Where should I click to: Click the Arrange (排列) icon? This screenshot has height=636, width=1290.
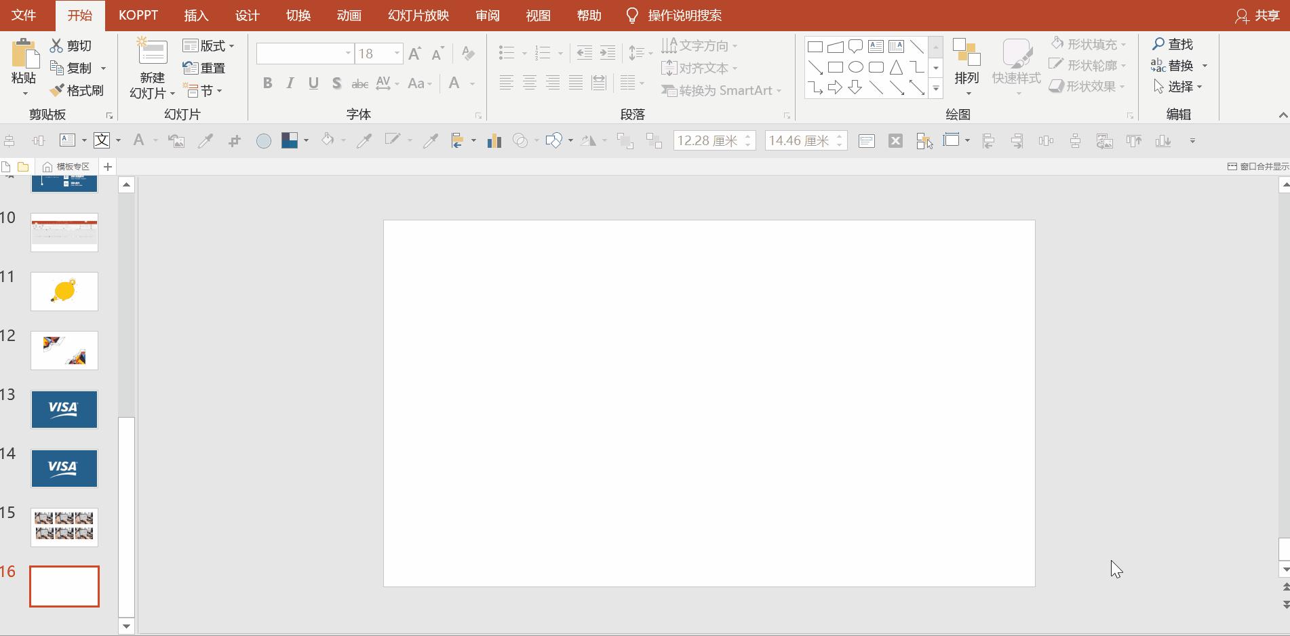966,54
